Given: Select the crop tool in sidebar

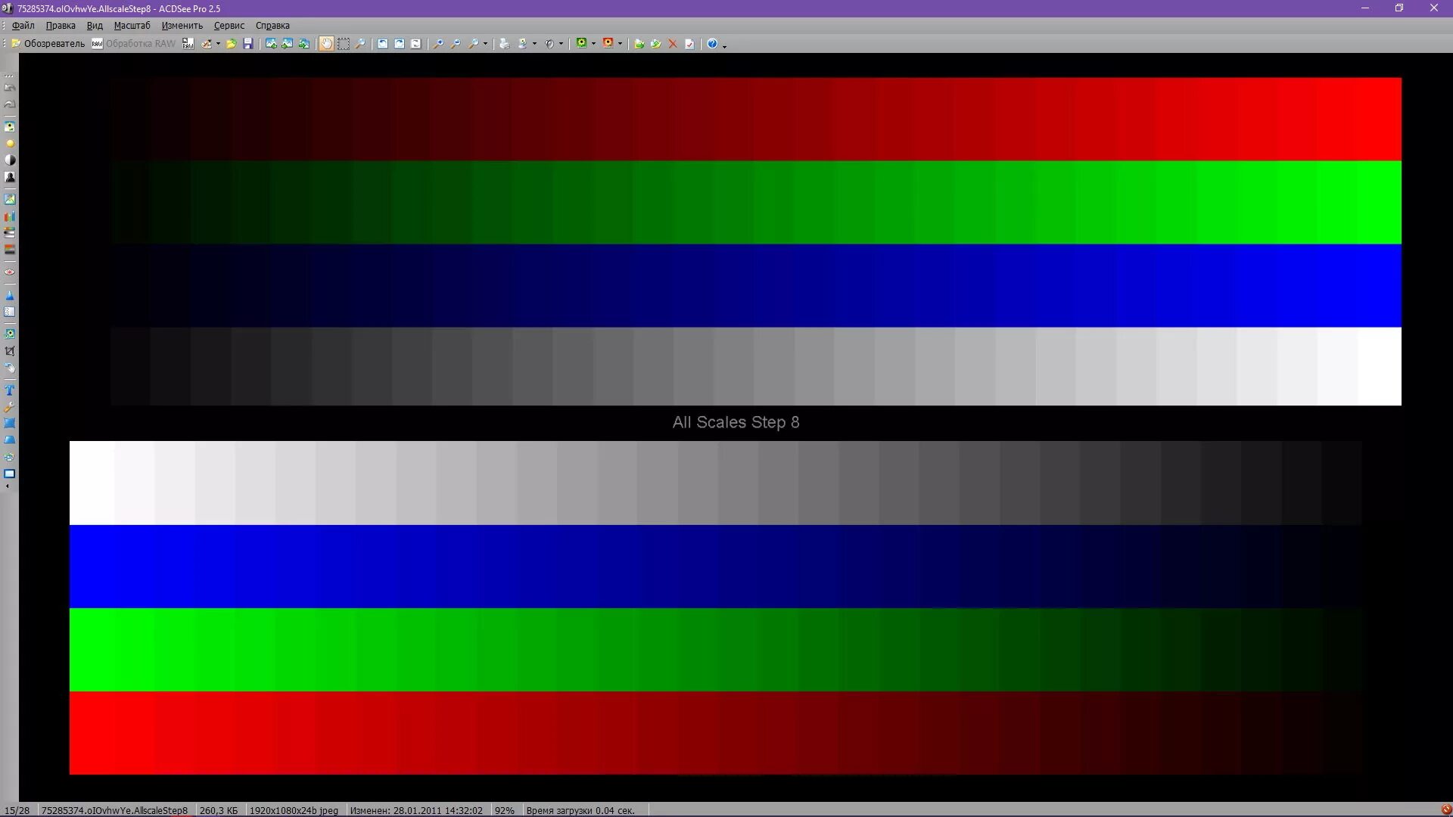Looking at the screenshot, I should [x=10, y=351].
